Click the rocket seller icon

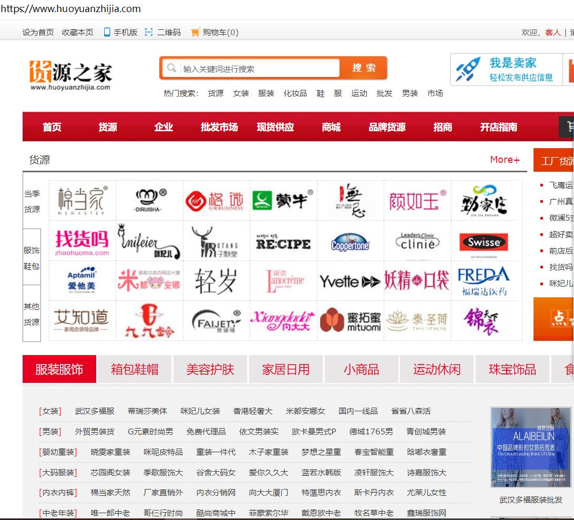(468, 69)
